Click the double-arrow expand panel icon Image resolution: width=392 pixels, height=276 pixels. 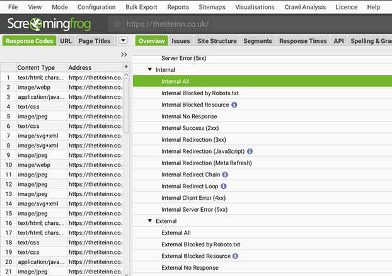(x=124, y=55)
